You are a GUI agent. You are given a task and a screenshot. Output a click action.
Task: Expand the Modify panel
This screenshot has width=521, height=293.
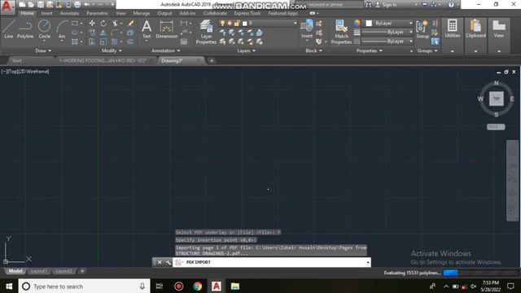[112, 50]
